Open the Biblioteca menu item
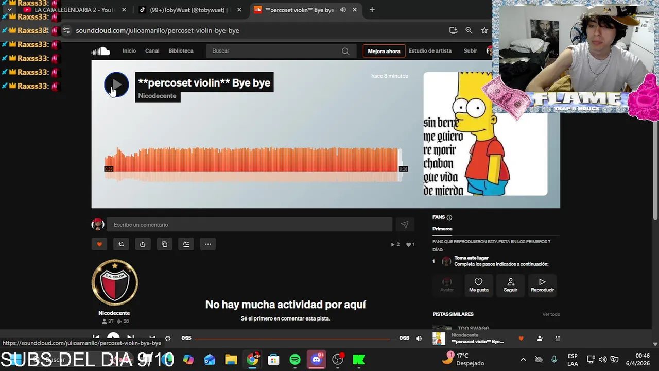 point(181,51)
